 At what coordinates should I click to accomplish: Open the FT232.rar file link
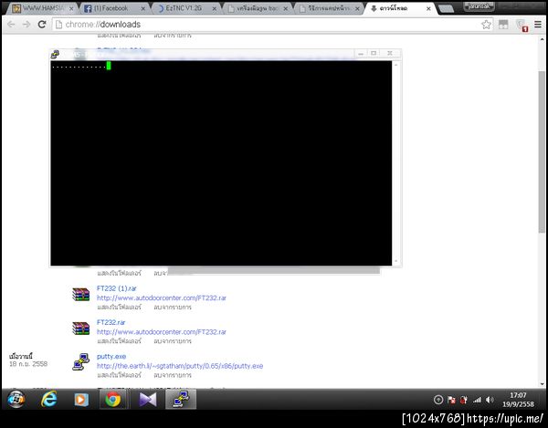coord(111,322)
